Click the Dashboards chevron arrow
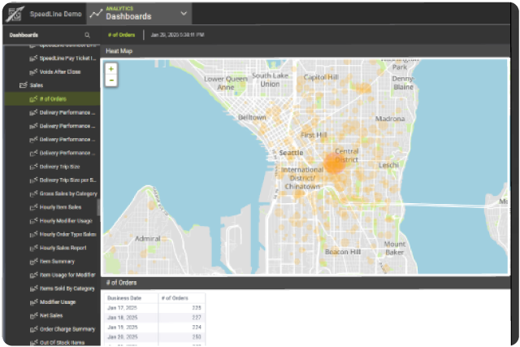The height and width of the screenshot is (347, 520). 184,14
